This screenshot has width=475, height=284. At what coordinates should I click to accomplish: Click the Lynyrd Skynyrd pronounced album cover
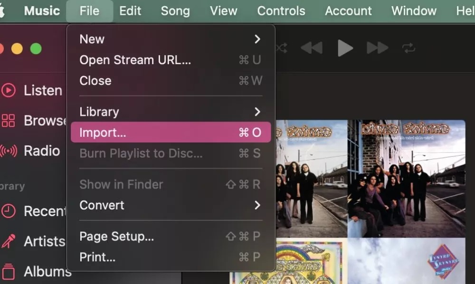coord(406,176)
